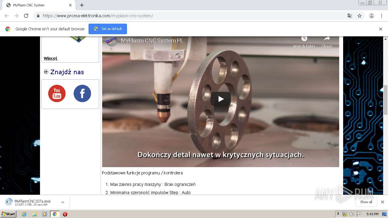Screen dimensions: 388x218
Task: Bookmark this page with the star icon
Action: click(x=360, y=16)
